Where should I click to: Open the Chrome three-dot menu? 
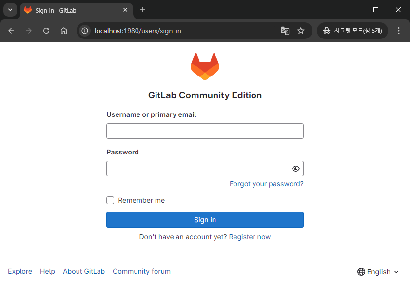point(398,31)
